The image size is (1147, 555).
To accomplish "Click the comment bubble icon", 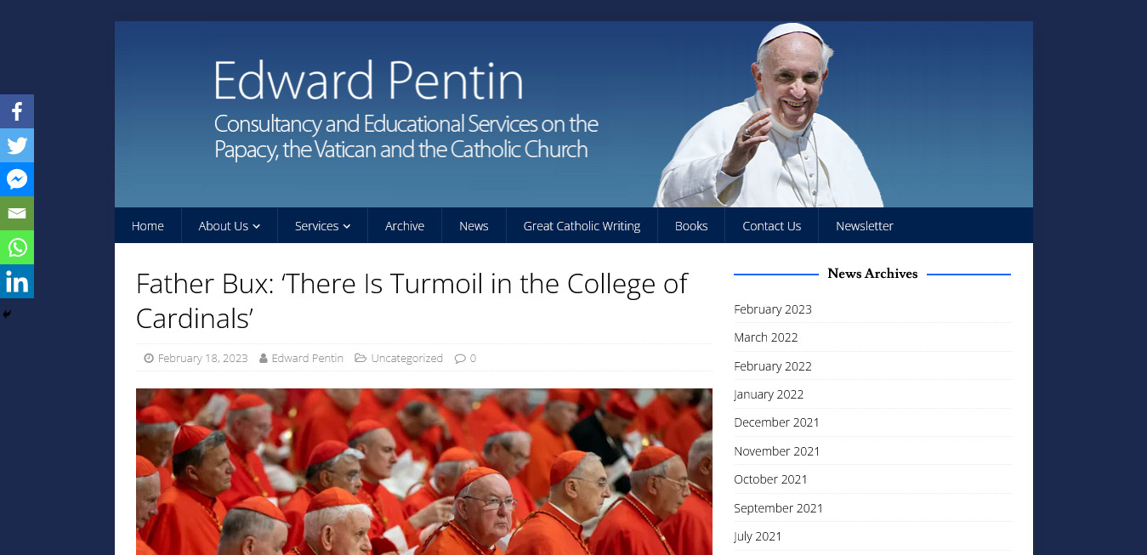I will (460, 359).
